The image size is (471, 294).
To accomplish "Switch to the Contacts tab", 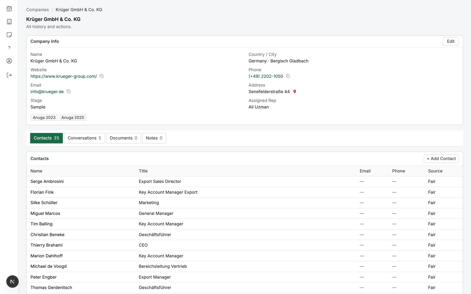I will coord(46,138).
